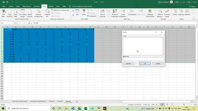198x111 pixels.
Task: Open Get Data ribbon button
Action: pyautogui.click(x=3, y=13)
